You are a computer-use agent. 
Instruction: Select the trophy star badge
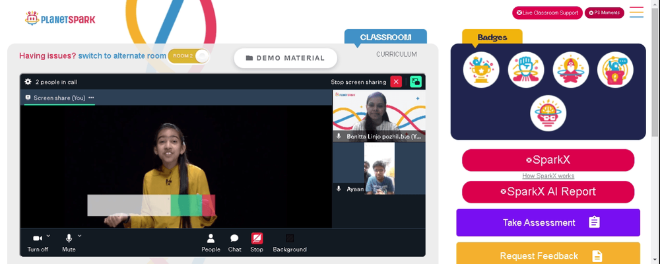(481, 70)
